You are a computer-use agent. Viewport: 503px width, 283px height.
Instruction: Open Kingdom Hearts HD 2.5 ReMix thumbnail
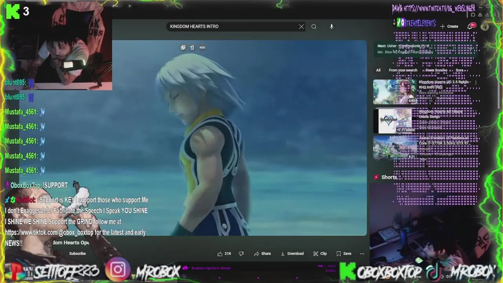click(395, 92)
